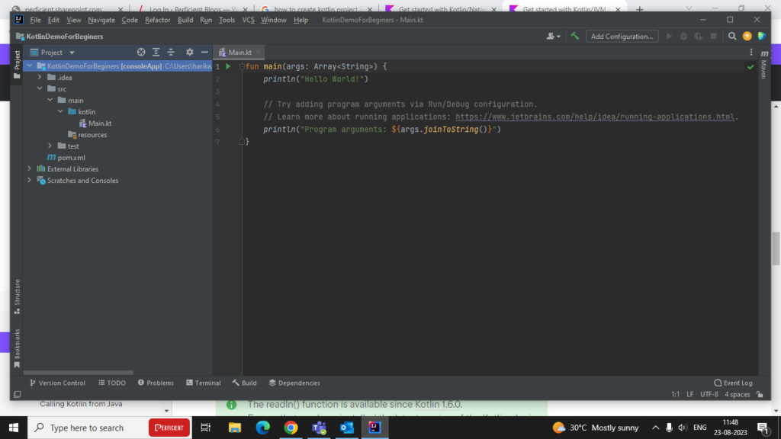Click the Search Everywhere magnifier icon
The width and height of the screenshot is (781, 439).
tap(732, 36)
